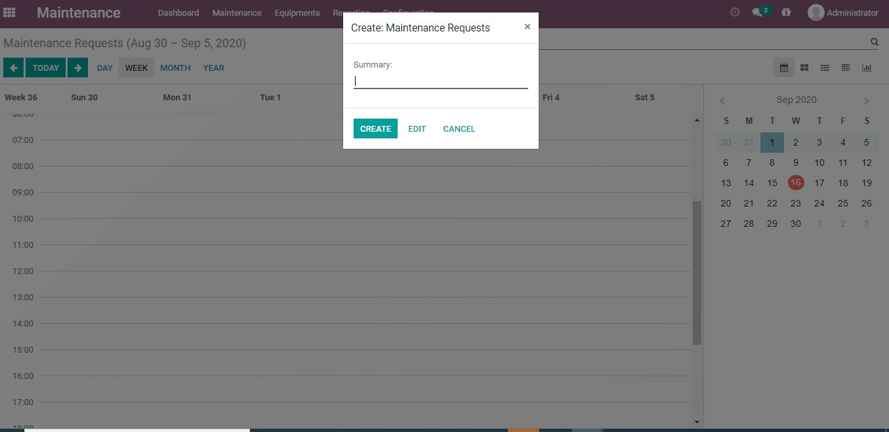The image size is (889, 432).
Task: Open the Administrator user menu
Action: 843,12
